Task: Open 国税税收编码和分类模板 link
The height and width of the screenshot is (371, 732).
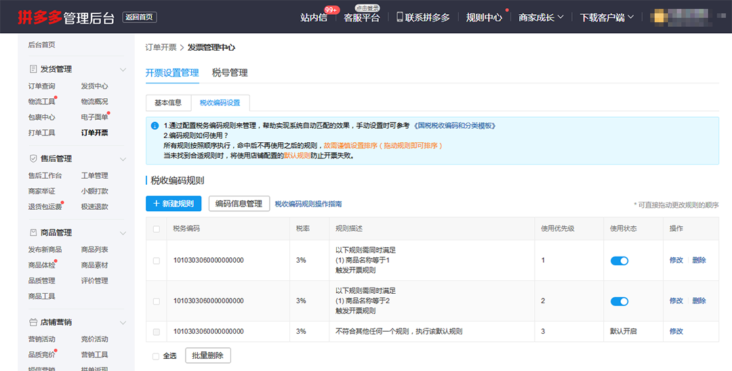Action: pyautogui.click(x=454, y=126)
